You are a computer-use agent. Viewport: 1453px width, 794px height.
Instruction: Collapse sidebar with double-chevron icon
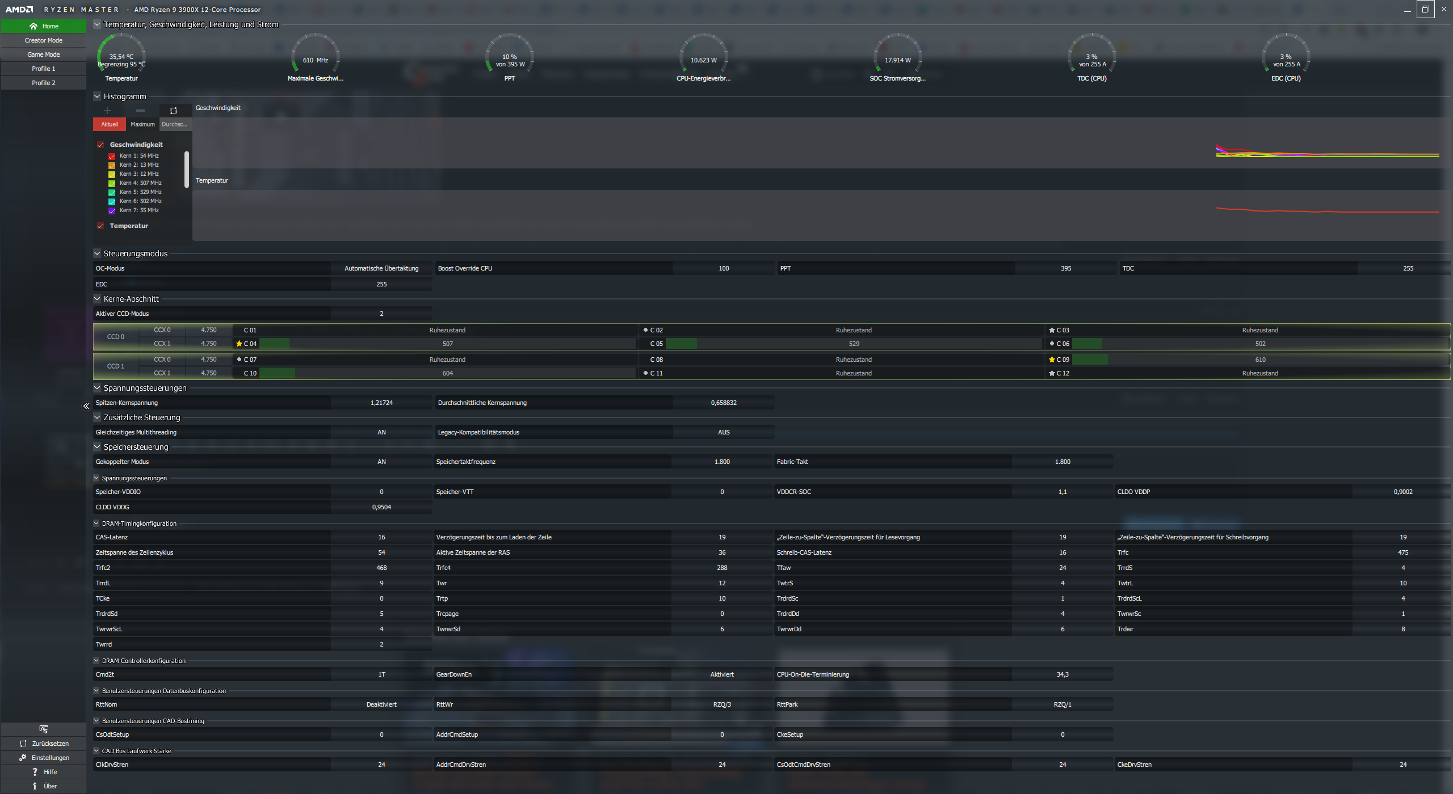[86, 406]
